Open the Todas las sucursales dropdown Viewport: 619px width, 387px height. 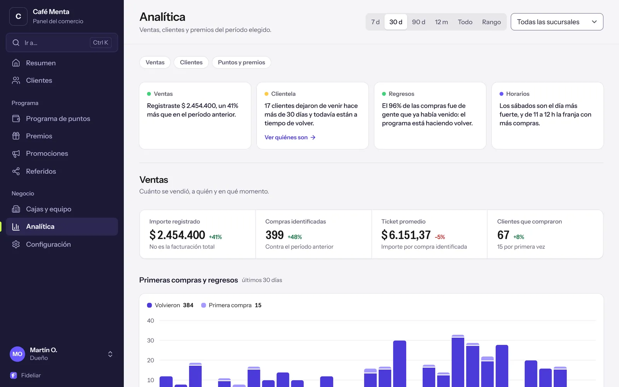click(557, 22)
